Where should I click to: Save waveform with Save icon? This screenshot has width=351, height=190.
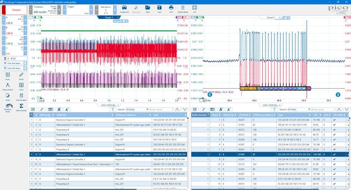(x=159, y=9)
